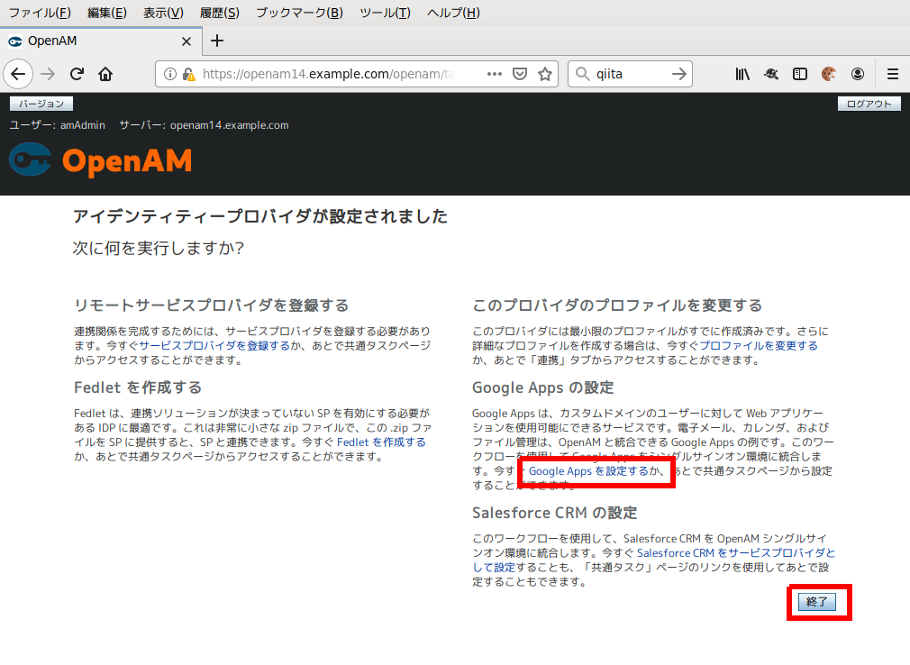Click inside the qiita search field
This screenshot has width=910, height=665.
point(622,74)
